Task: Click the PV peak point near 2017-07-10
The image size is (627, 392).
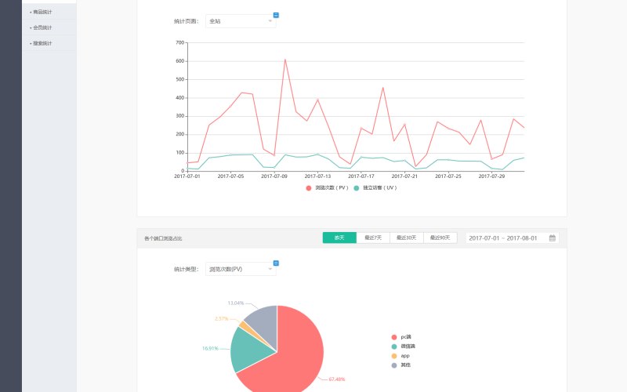Action: 285,60
